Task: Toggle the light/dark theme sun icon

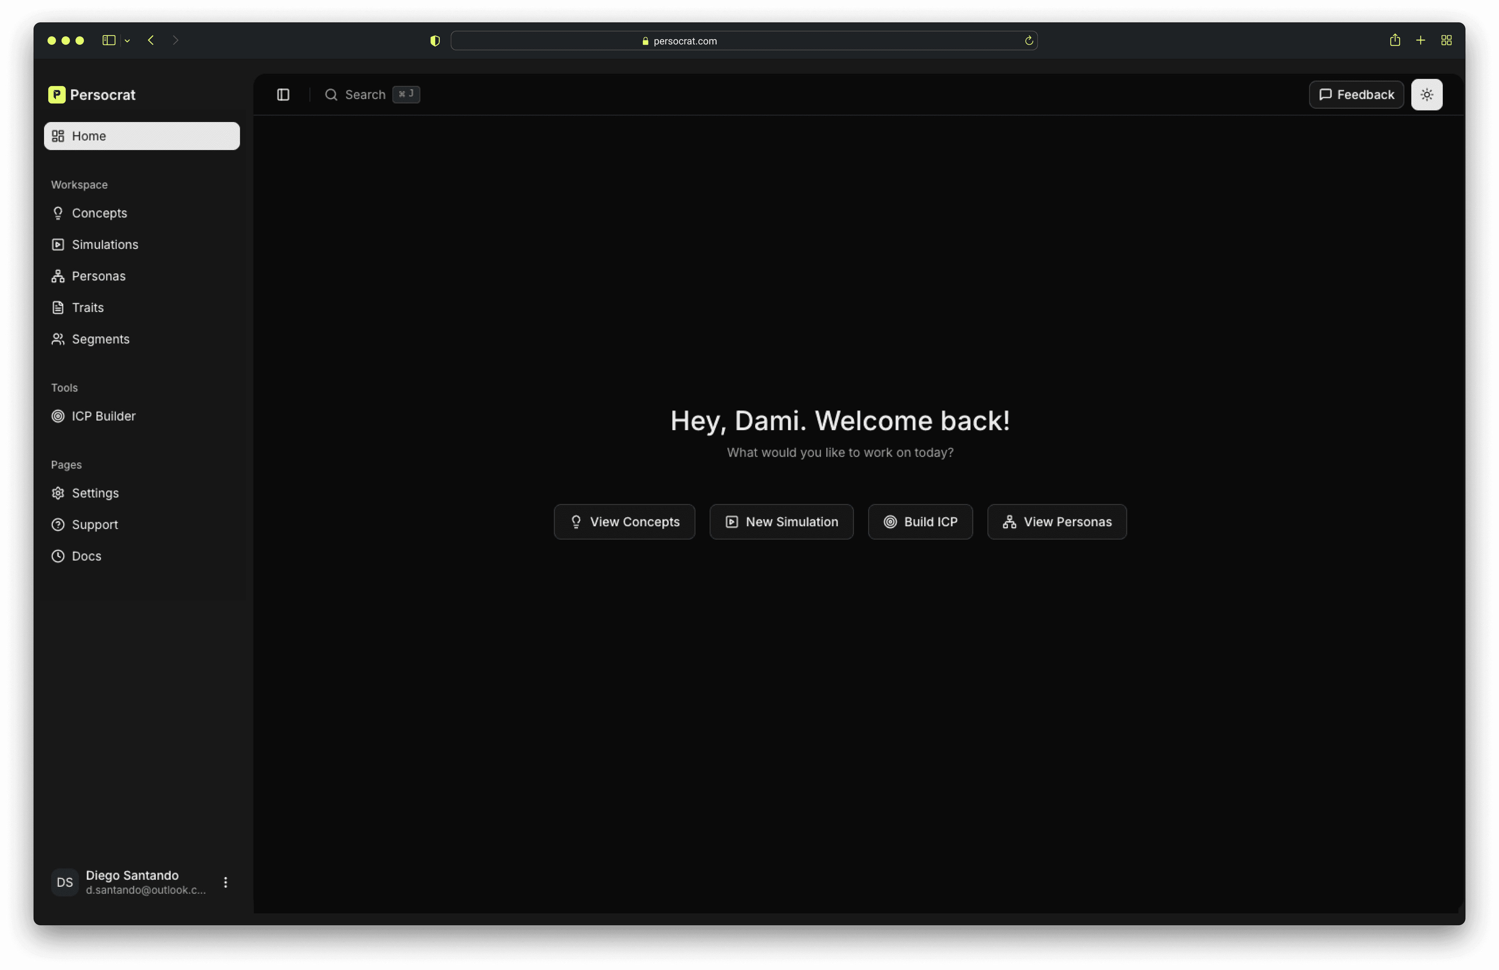Action: pos(1427,94)
